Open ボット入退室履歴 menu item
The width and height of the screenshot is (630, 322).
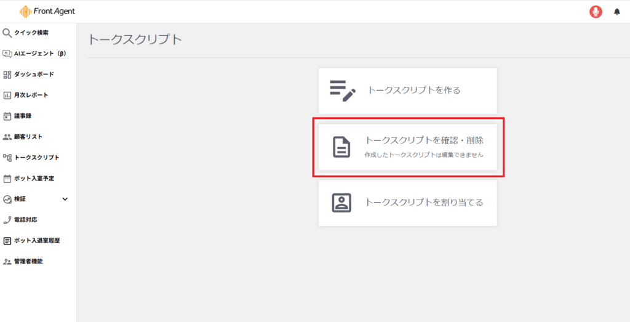pos(36,241)
